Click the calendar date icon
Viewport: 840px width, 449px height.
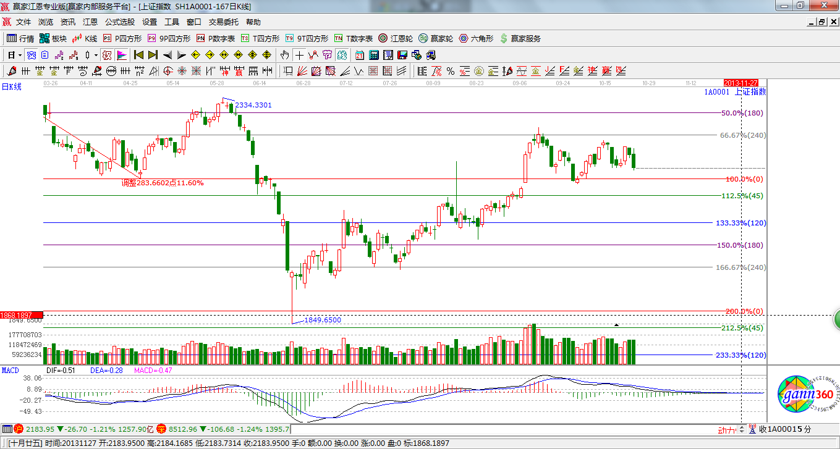[x=360, y=55]
